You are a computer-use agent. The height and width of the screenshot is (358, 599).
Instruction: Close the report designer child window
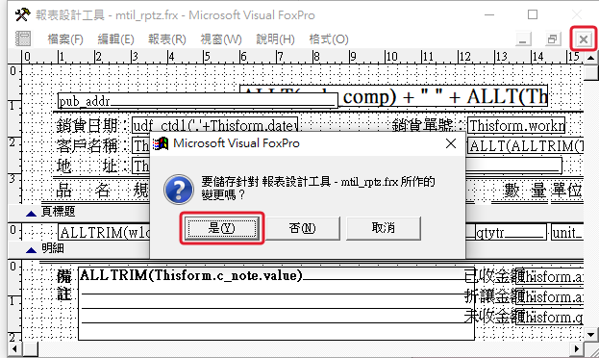pyautogui.click(x=583, y=39)
